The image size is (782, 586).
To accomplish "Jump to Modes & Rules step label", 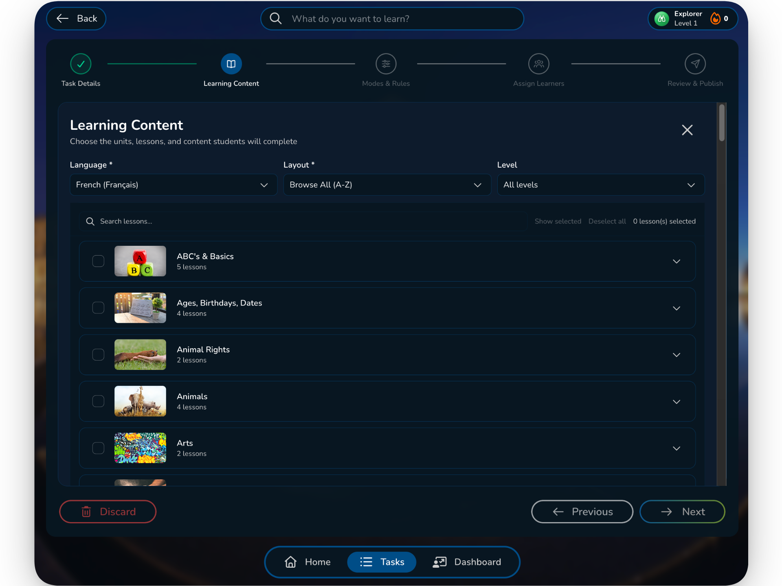I will click(386, 83).
